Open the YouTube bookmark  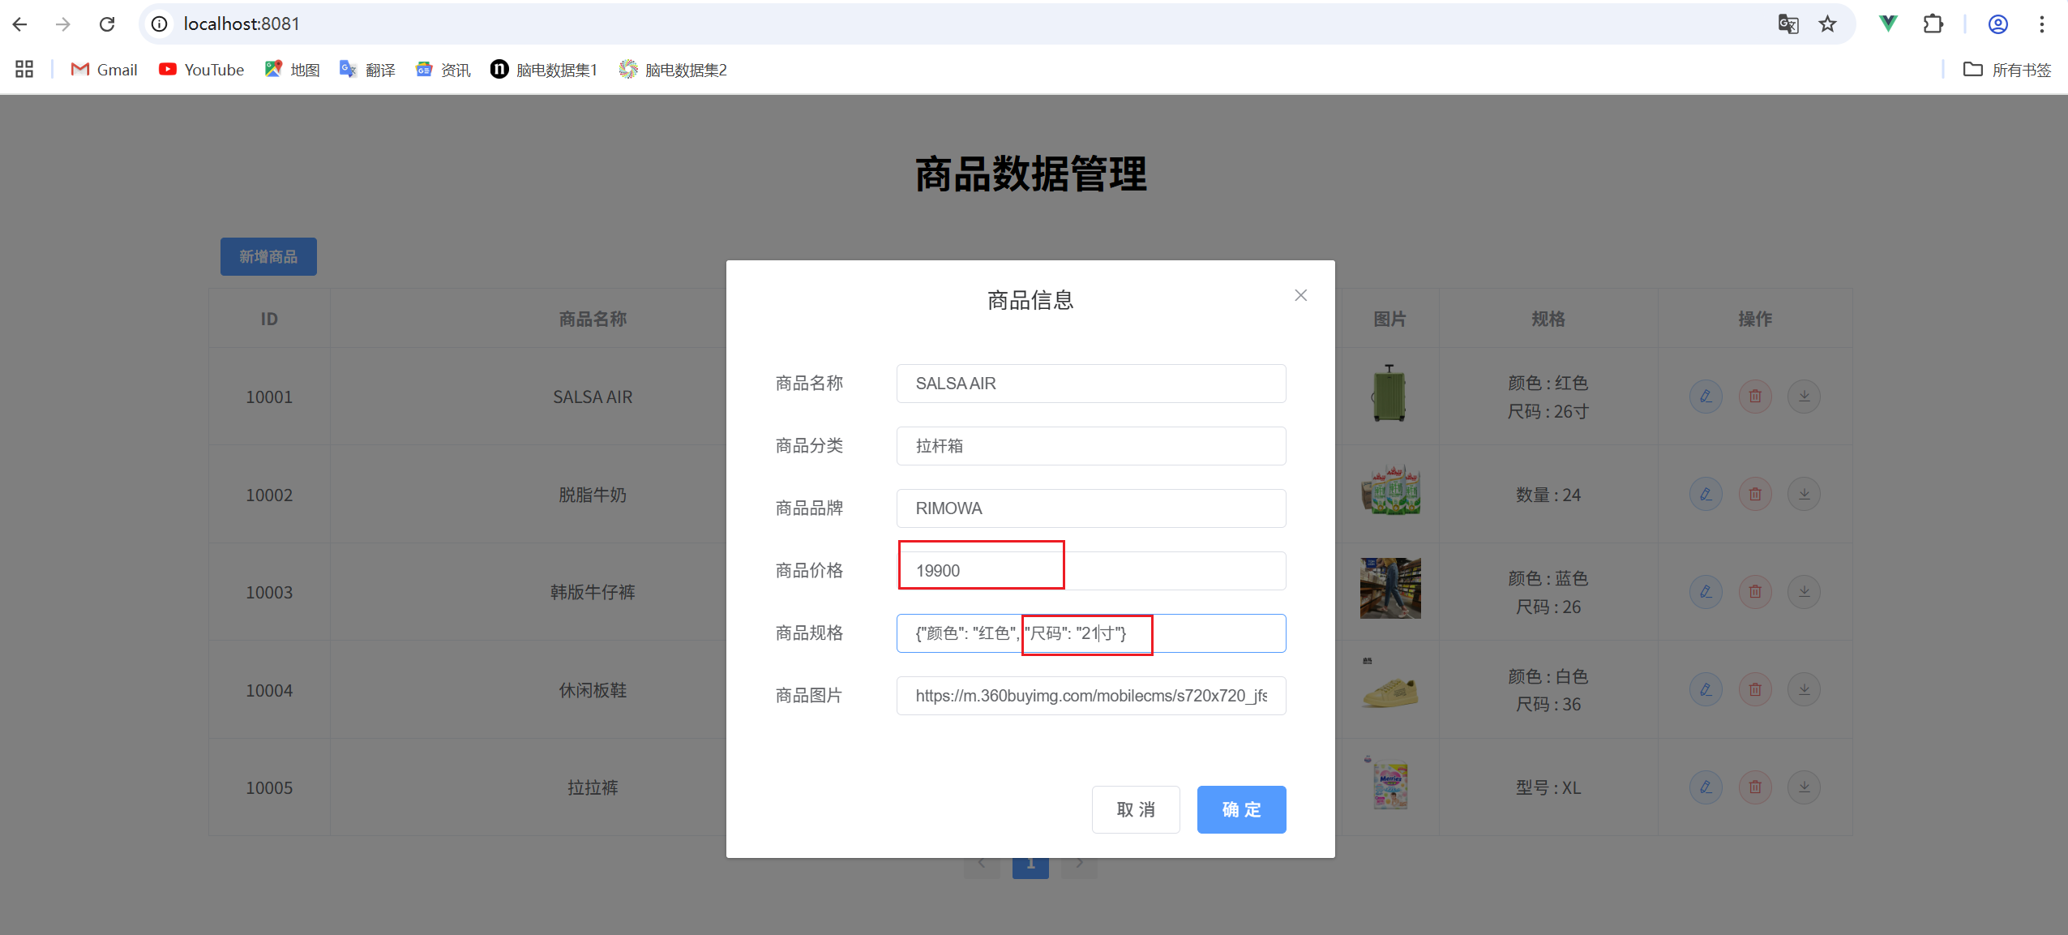pos(201,70)
